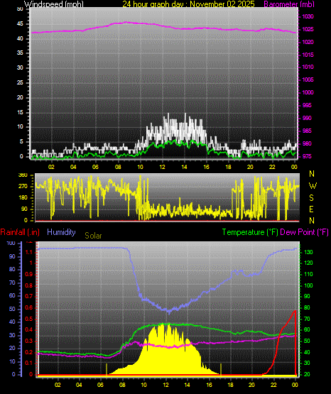Click the 0.3 tick on the red rainfall axis

pyautogui.click(x=29, y=341)
